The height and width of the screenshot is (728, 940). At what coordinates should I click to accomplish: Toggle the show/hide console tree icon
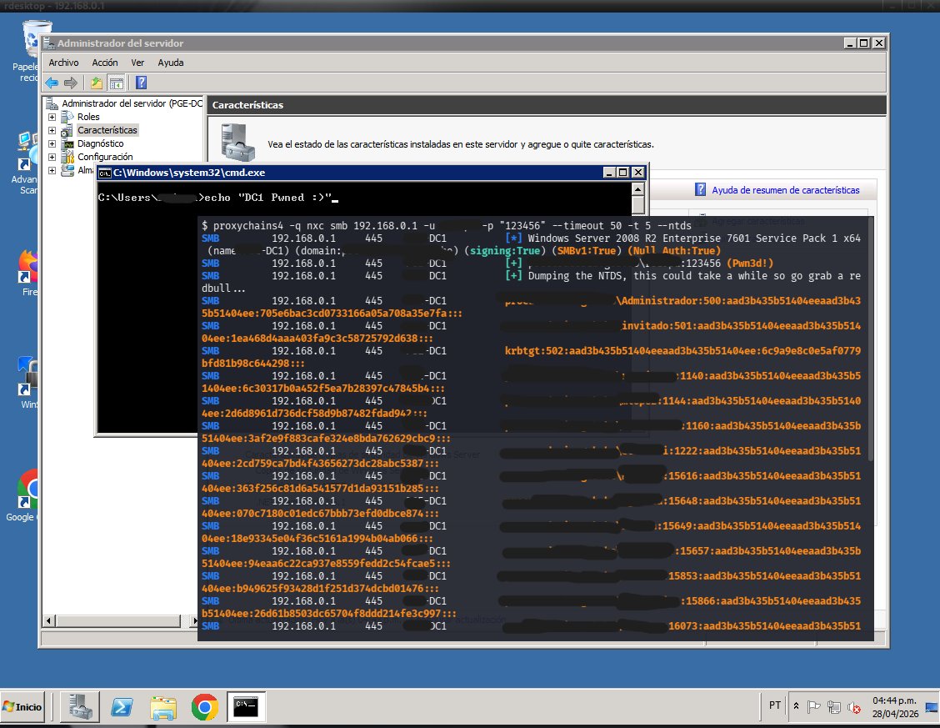point(117,83)
